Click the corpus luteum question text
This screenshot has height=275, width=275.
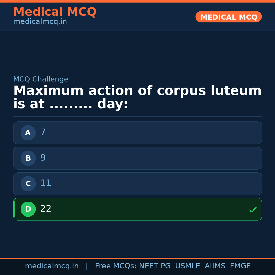pos(137,97)
